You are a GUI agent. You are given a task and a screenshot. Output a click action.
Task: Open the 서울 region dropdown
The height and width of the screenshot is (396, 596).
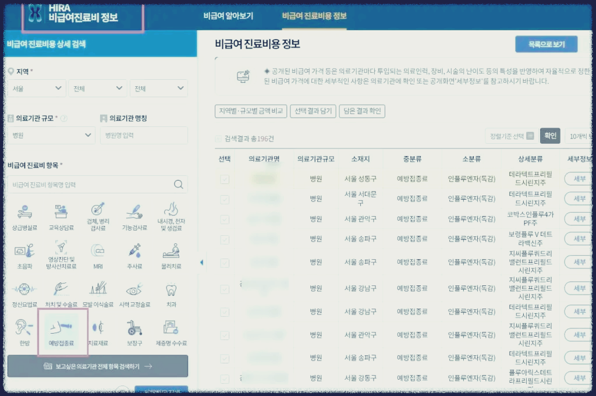tap(37, 89)
